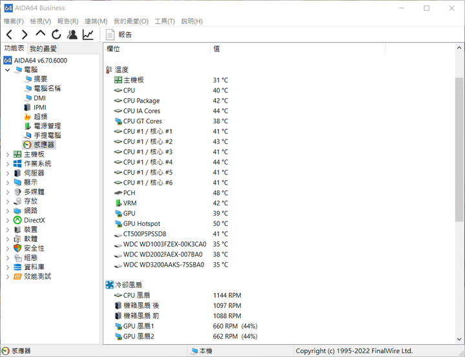The height and width of the screenshot is (357, 465).
Task: Click the 溫度 thermometer section icon
Action: pos(109,70)
